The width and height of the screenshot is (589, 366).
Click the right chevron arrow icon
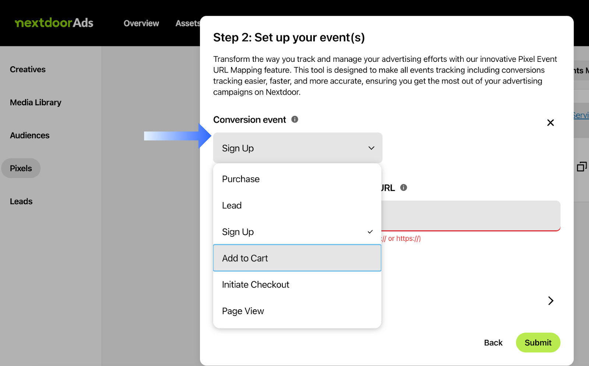(x=551, y=301)
